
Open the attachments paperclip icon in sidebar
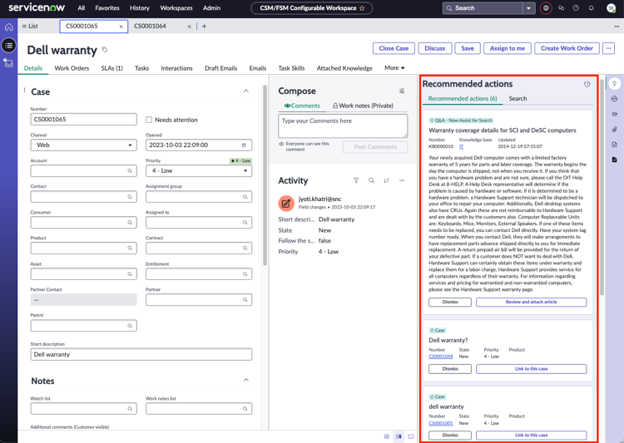coord(615,129)
